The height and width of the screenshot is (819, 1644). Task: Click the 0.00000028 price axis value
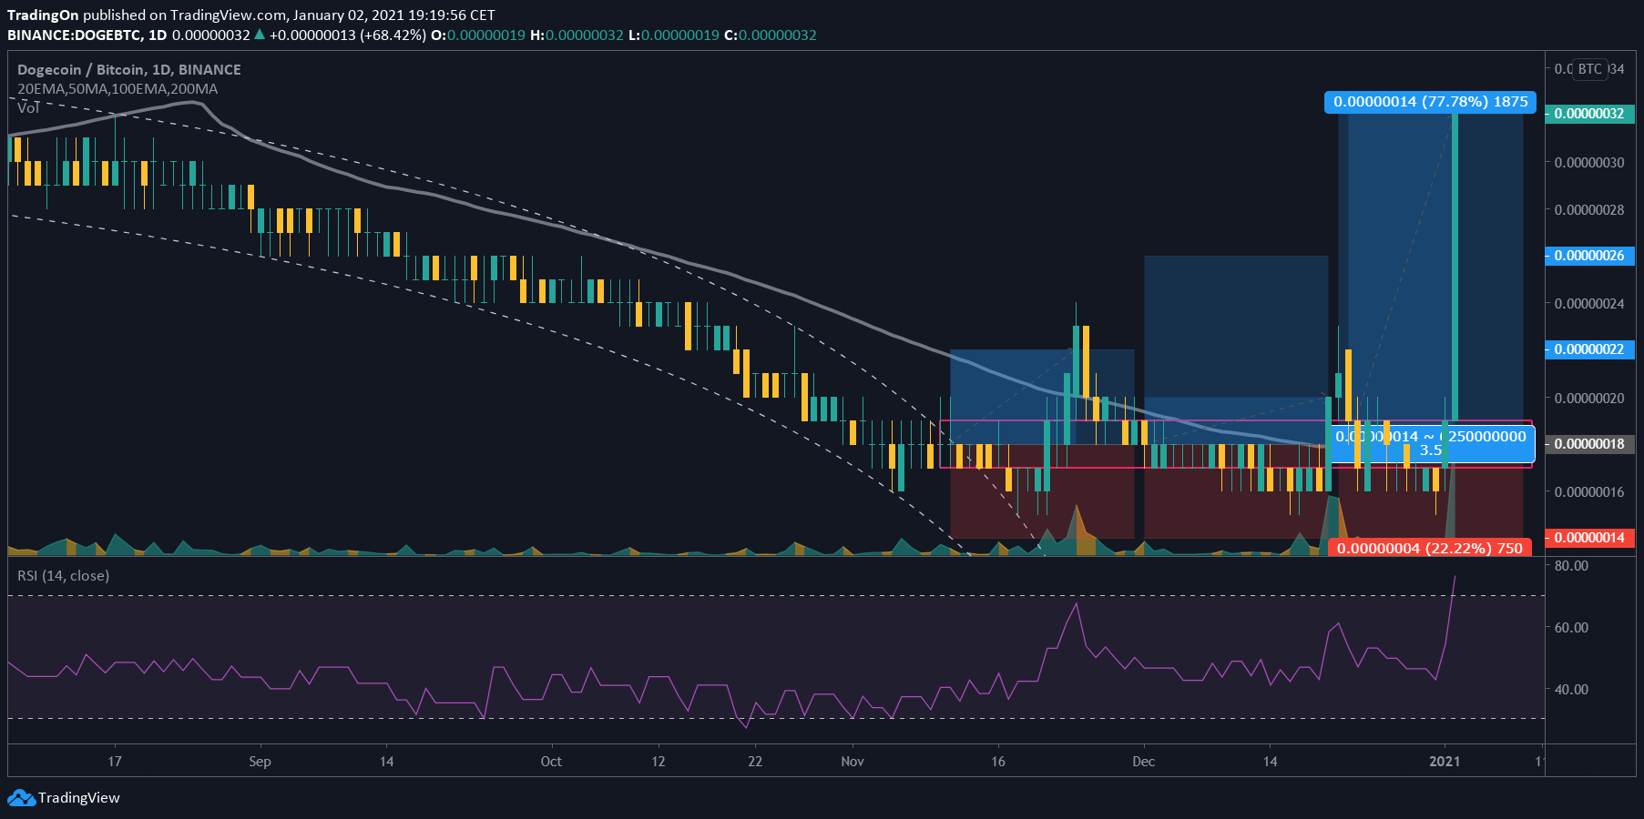(1589, 210)
